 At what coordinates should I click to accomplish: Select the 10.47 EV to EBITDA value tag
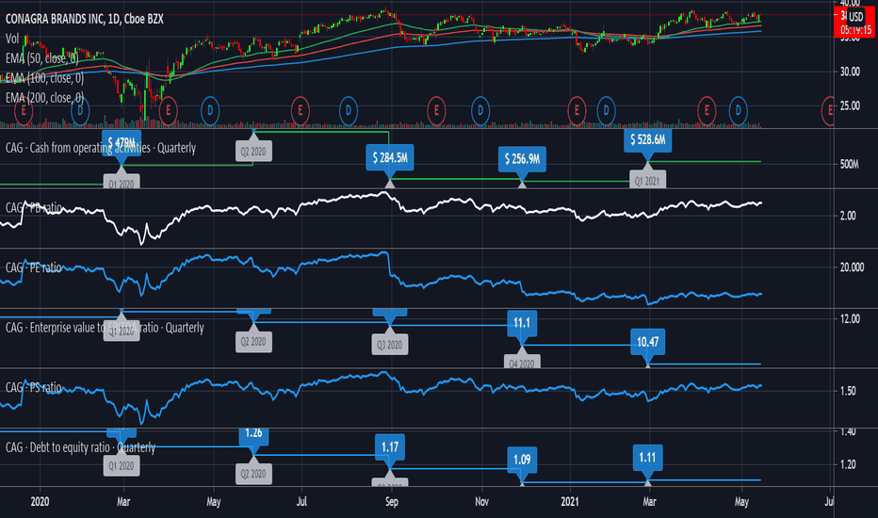pyautogui.click(x=648, y=342)
